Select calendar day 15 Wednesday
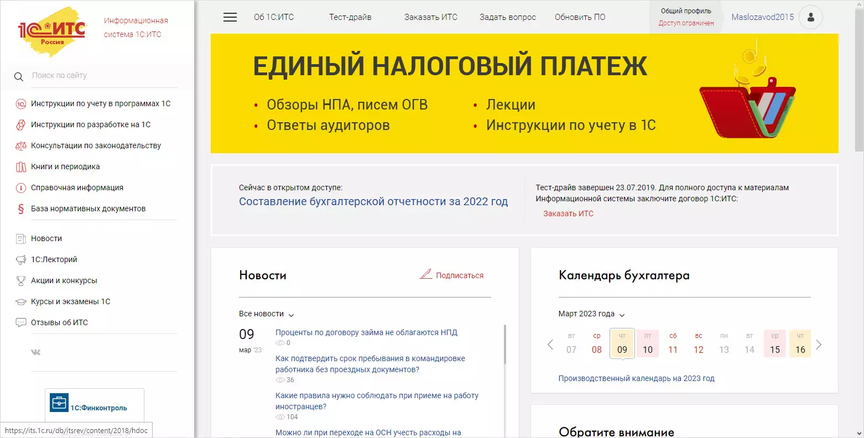Image resolution: width=864 pixels, height=438 pixels. (x=775, y=343)
